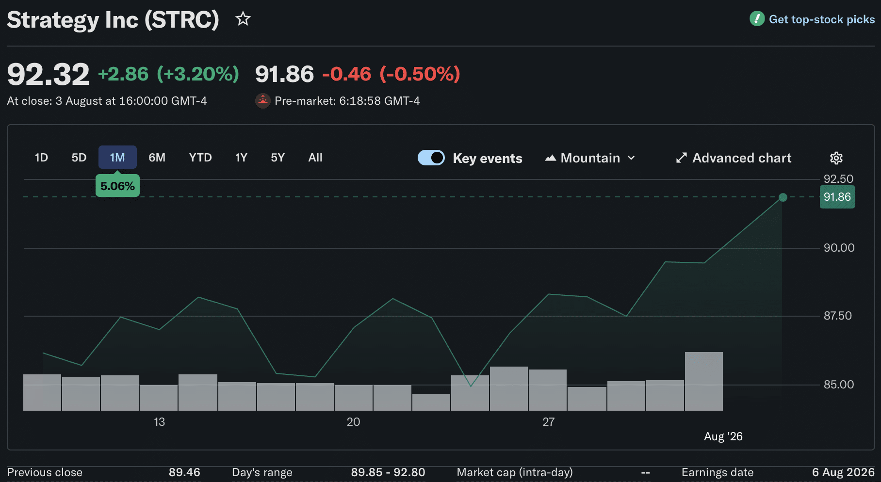Click the 91.86 price tag on axis
The height and width of the screenshot is (482, 881).
pyautogui.click(x=837, y=197)
